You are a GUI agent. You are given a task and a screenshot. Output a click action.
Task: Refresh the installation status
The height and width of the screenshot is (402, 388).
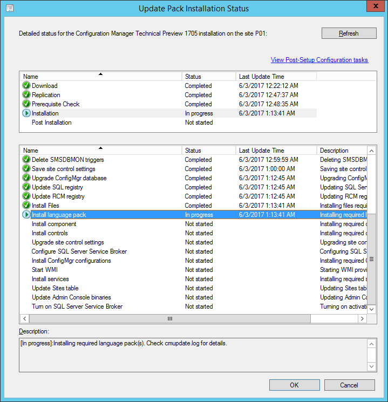click(x=349, y=33)
